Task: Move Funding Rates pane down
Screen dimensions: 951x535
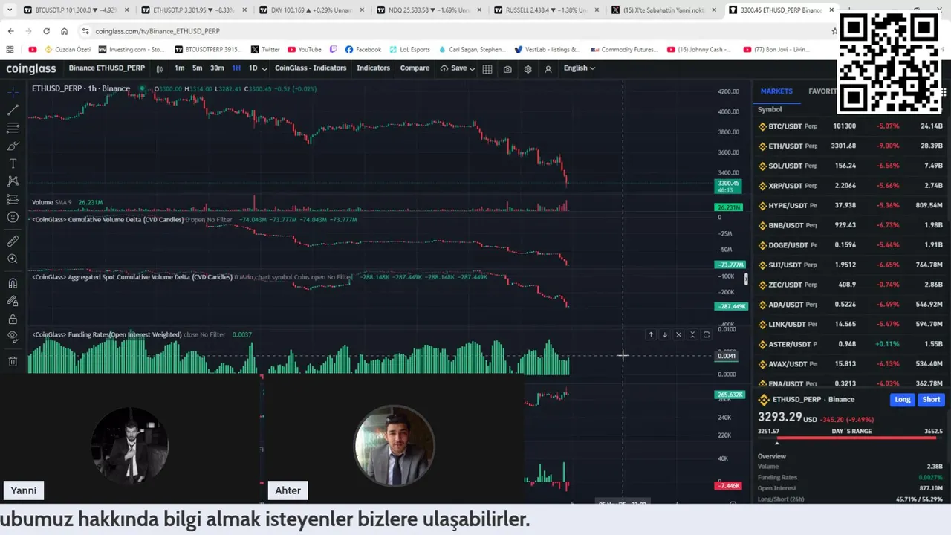Action: point(665,334)
